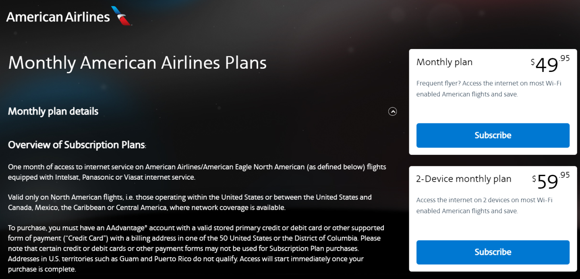Collapse Monthly plan details with the chevron icon

click(392, 112)
